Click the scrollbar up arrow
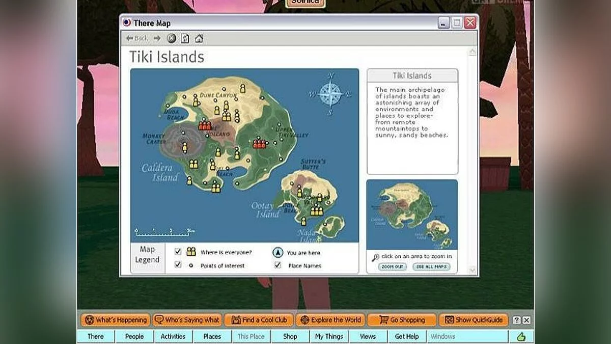Image resolution: width=611 pixels, height=344 pixels. click(x=472, y=52)
